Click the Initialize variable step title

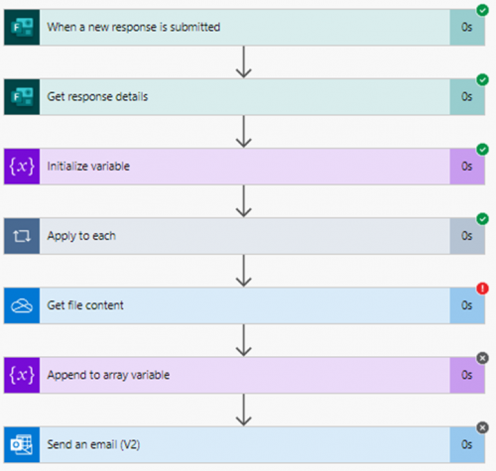[88, 167]
